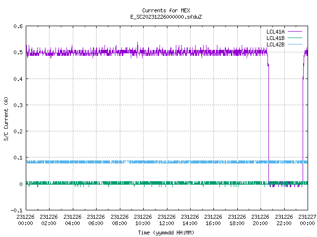The height and width of the screenshot is (237, 317).
Task: Click the 231226 14:00 time tick label
Action: [x=190, y=220]
